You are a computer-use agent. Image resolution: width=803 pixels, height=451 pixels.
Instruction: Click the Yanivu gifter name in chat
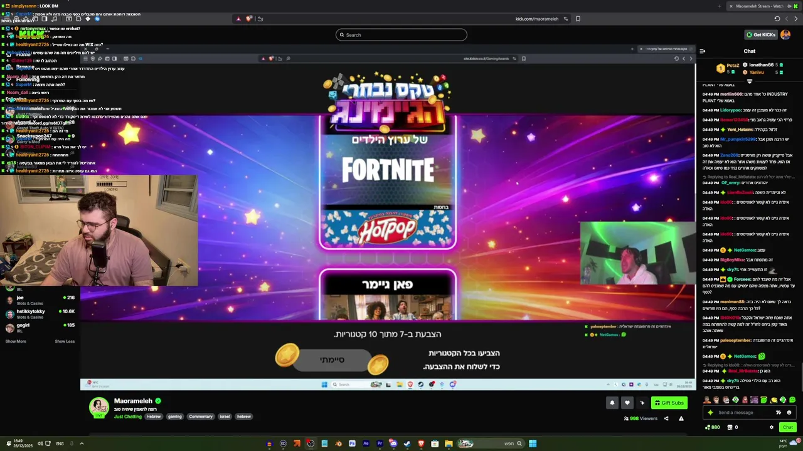click(757, 72)
